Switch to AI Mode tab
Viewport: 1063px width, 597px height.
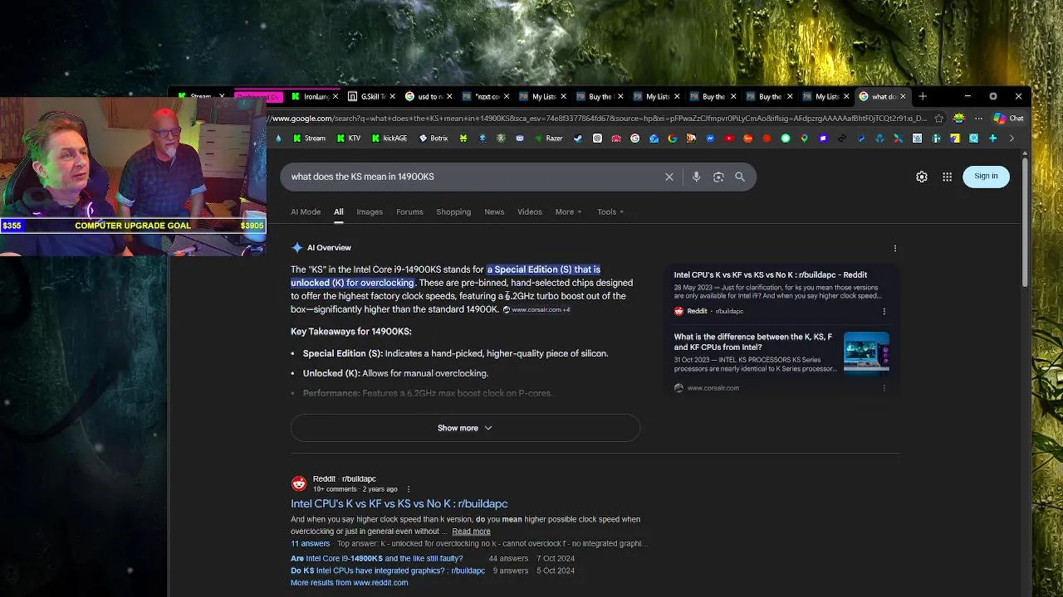pos(306,212)
